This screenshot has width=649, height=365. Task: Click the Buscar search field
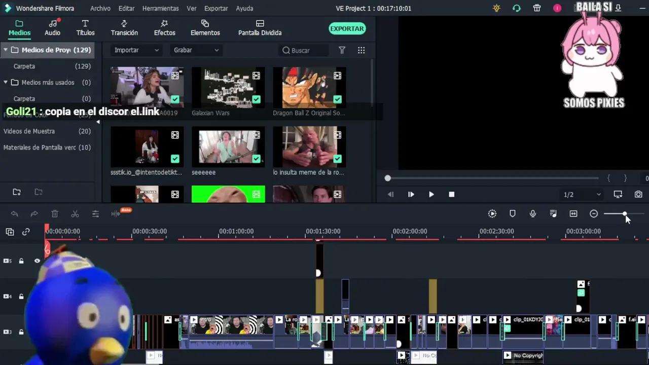[303, 50]
